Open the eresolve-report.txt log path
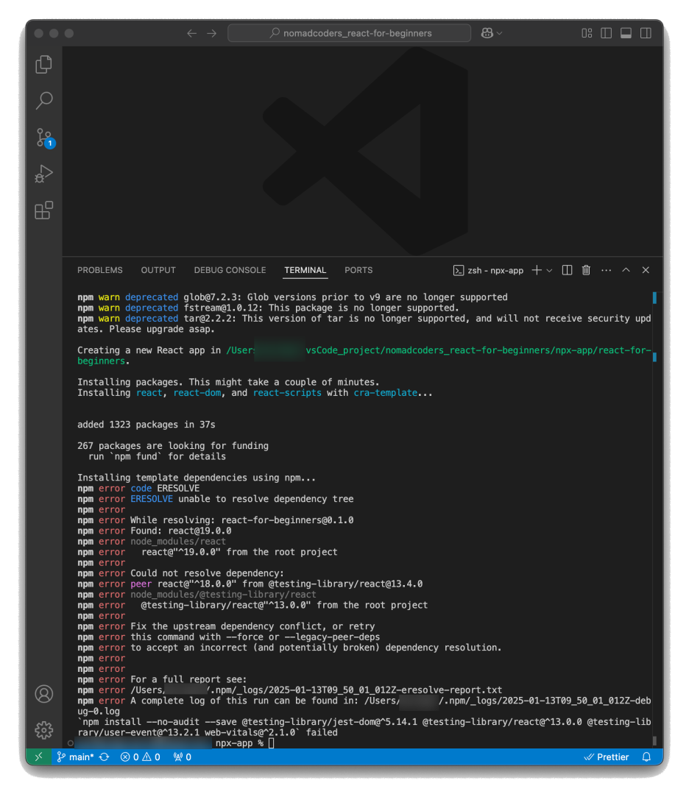Image resolution: width=689 pixels, height=797 pixels. point(316,690)
